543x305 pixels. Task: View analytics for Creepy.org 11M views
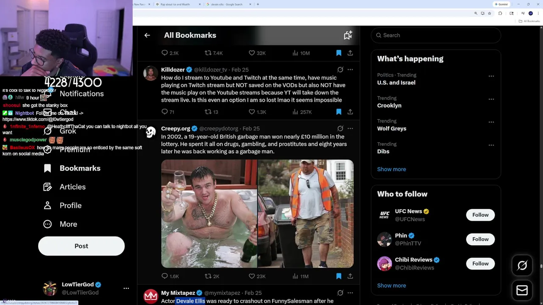301,276
